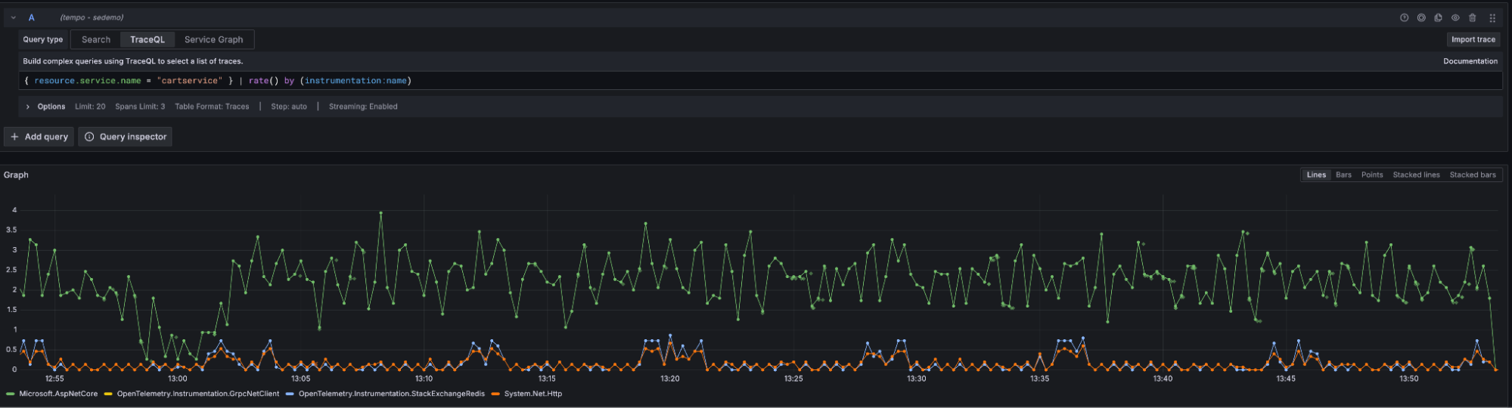The width and height of the screenshot is (1512, 408).
Task: Click the Add query button
Action: [x=39, y=137]
